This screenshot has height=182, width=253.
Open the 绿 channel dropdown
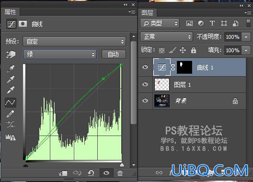[x=60, y=55]
